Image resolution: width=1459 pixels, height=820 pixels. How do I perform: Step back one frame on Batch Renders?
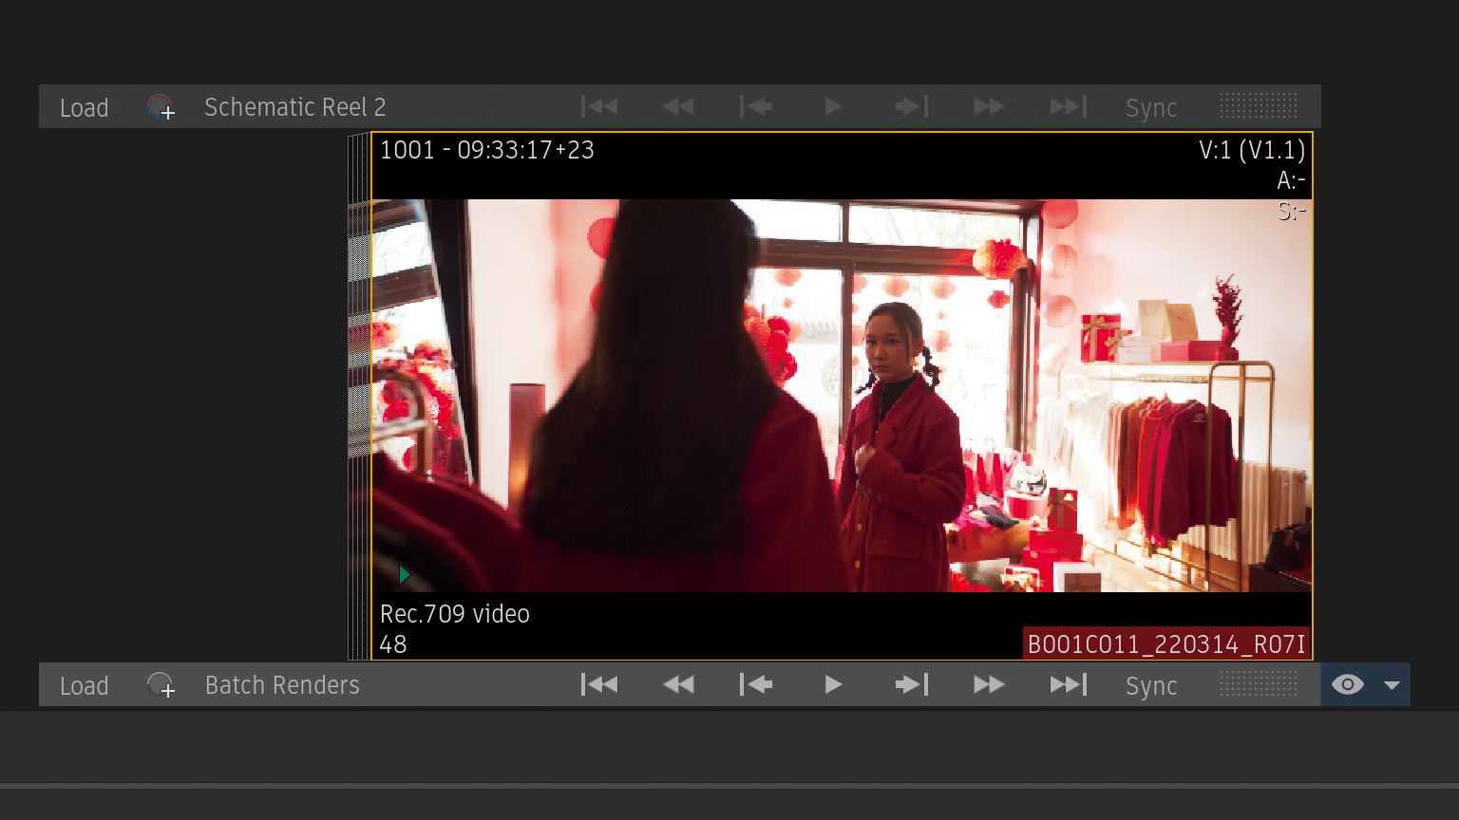coord(756,684)
